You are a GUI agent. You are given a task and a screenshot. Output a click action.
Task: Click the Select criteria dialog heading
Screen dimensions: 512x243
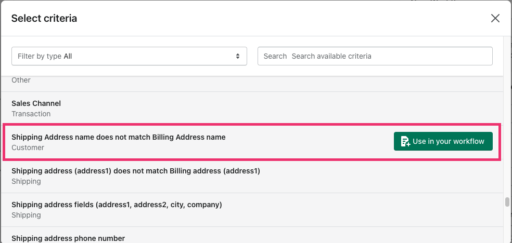[44, 18]
